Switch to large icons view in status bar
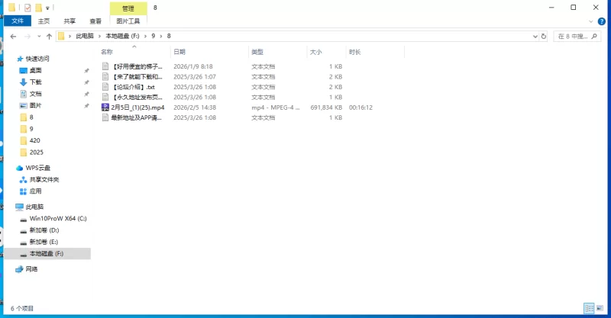The width and height of the screenshot is (611, 318). point(600,308)
